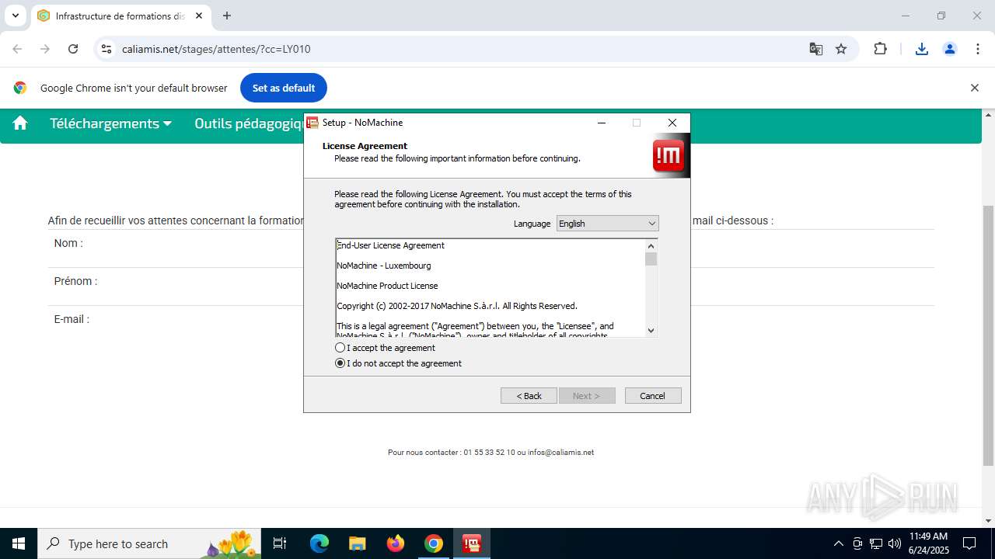Click the Chrome forward arrow
Screen dimensions: 995x559
45,49
